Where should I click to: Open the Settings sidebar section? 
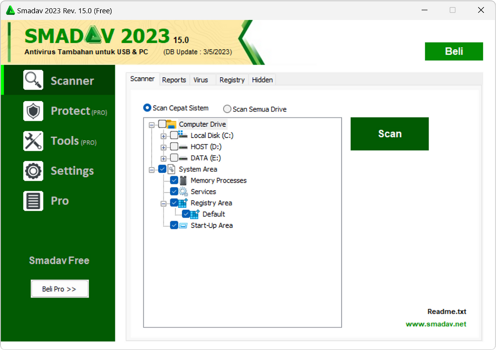coord(58,171)
